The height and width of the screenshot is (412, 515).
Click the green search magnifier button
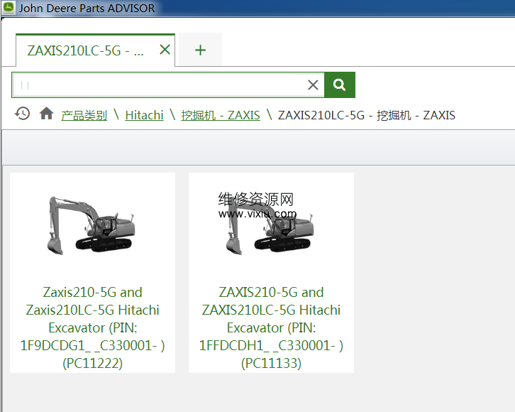pos(340,85)
